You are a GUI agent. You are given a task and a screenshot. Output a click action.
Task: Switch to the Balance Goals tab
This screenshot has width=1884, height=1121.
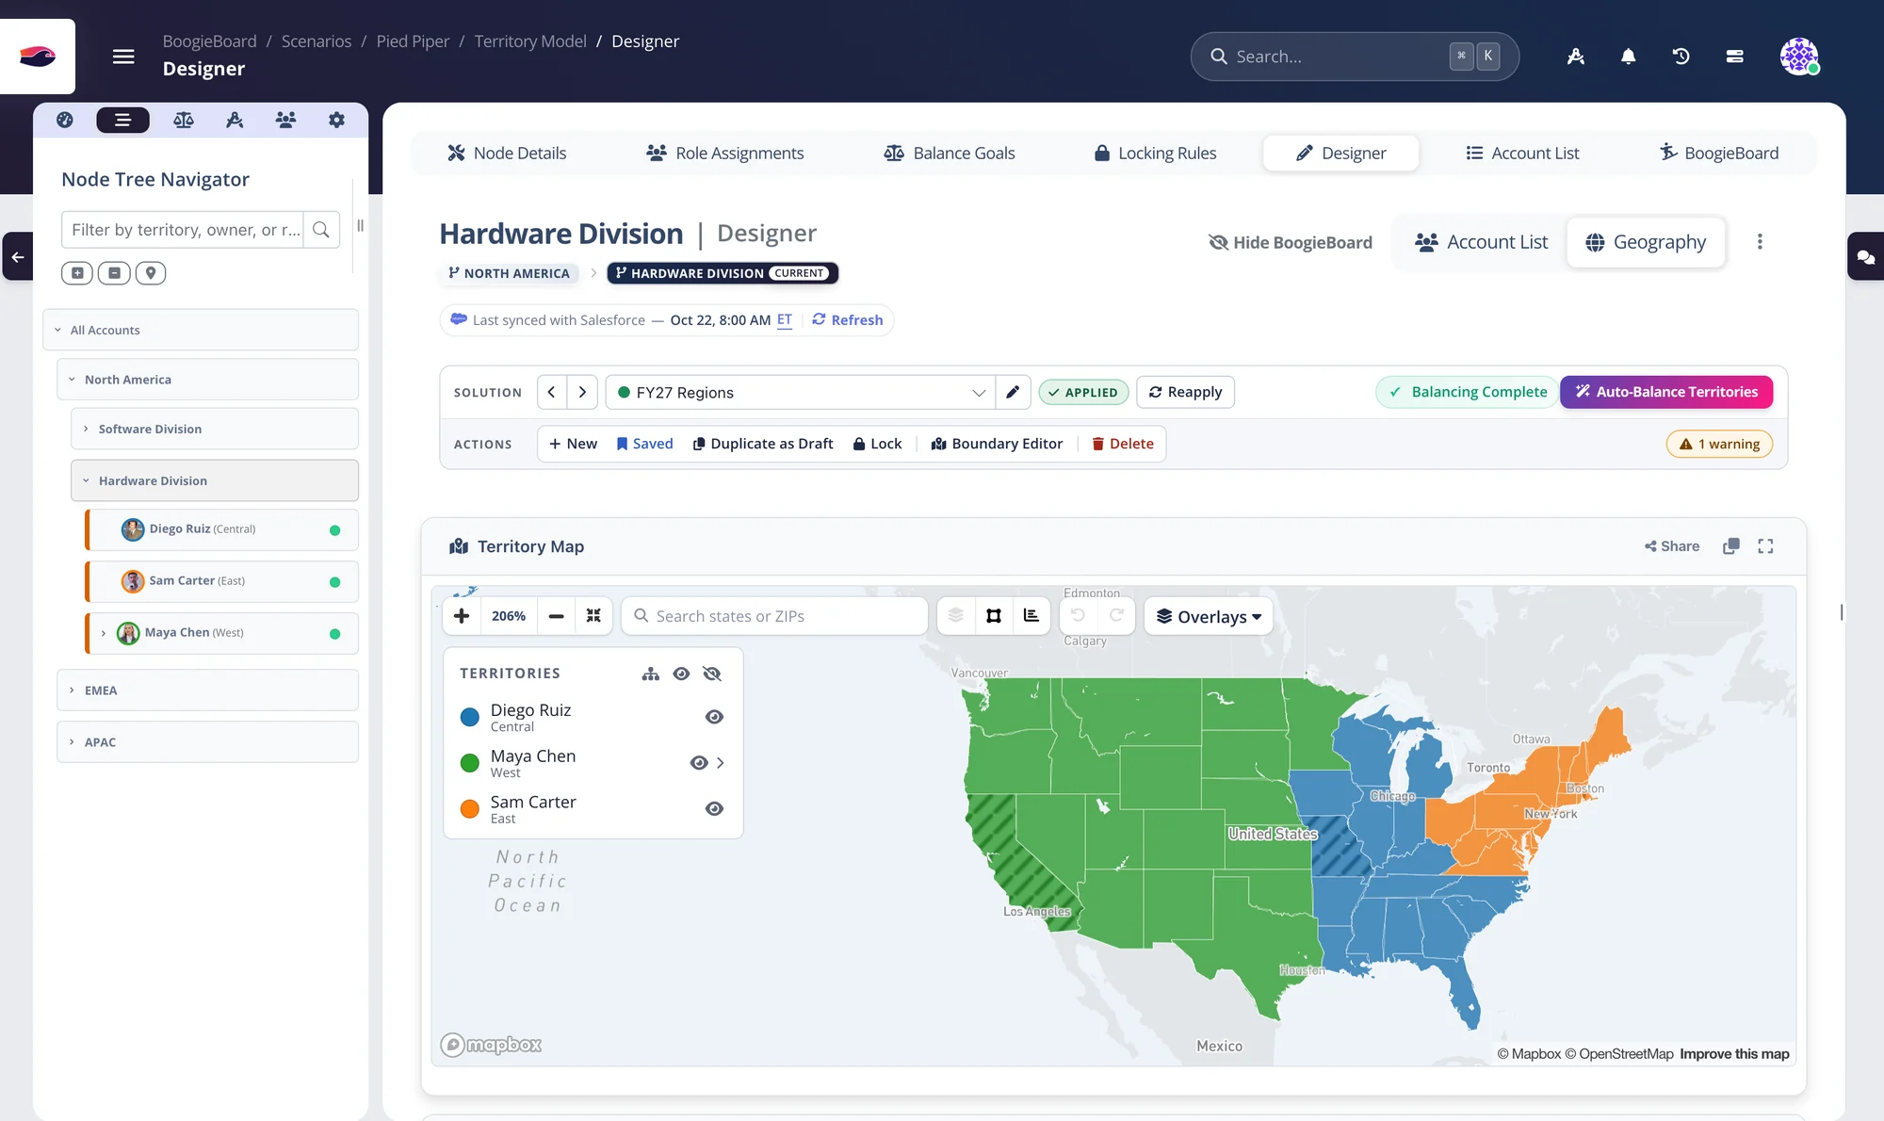click(949, 153)
